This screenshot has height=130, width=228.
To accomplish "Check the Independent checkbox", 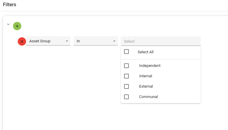I will click(126, 66).
